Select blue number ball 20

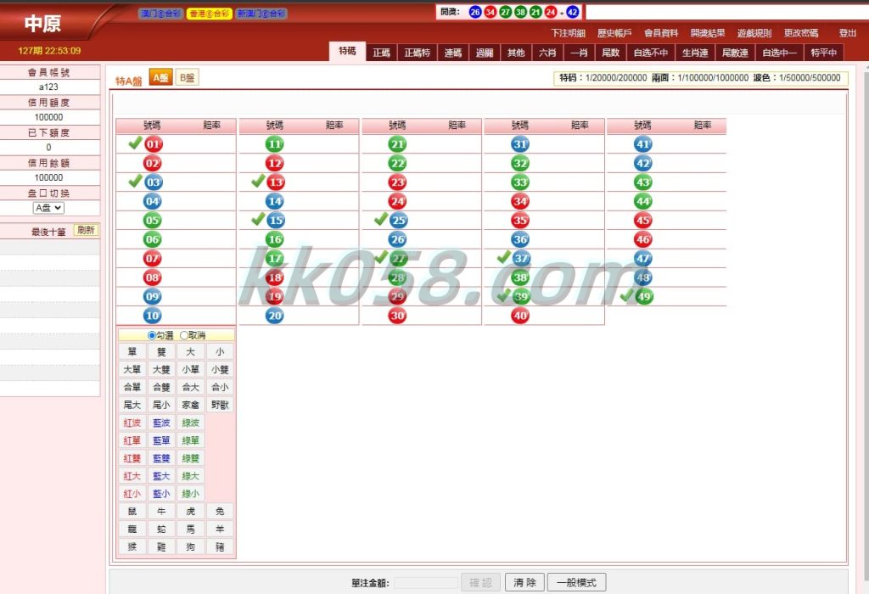(274, 316)
